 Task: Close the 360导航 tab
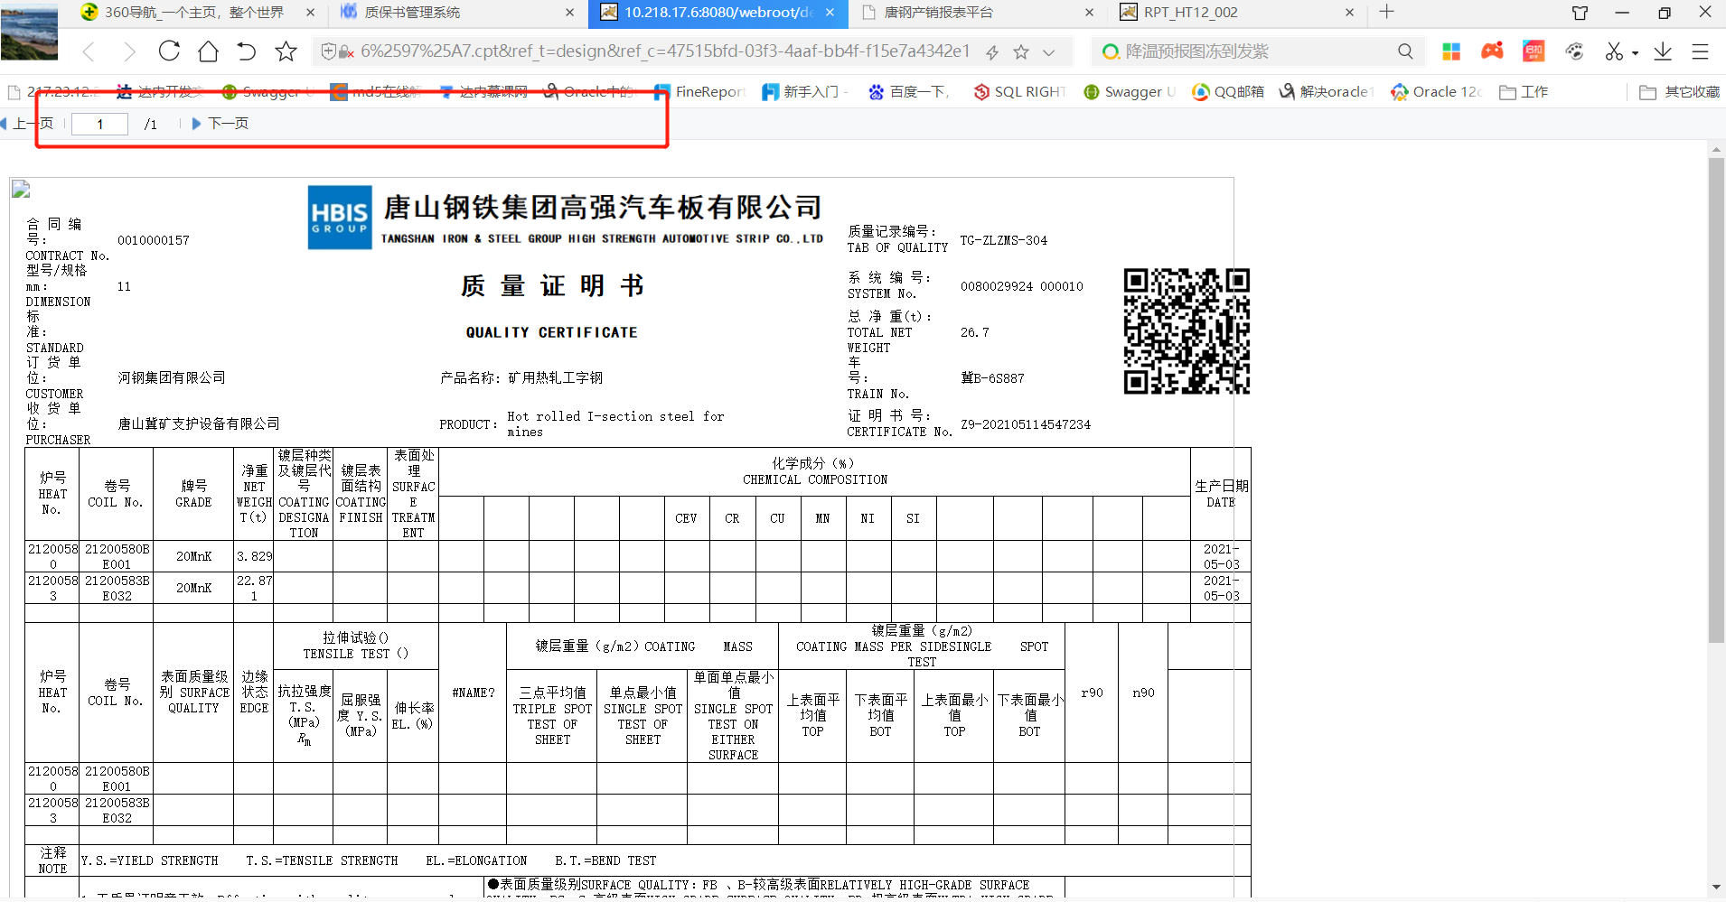click(310, 13)
